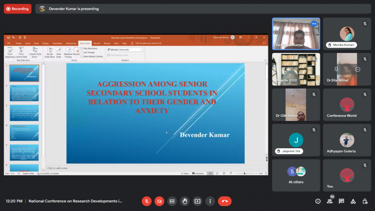Toggle the Show Media Controls checkbox
The height and width of the screenshot is (211, 375).
pos(81,56)
